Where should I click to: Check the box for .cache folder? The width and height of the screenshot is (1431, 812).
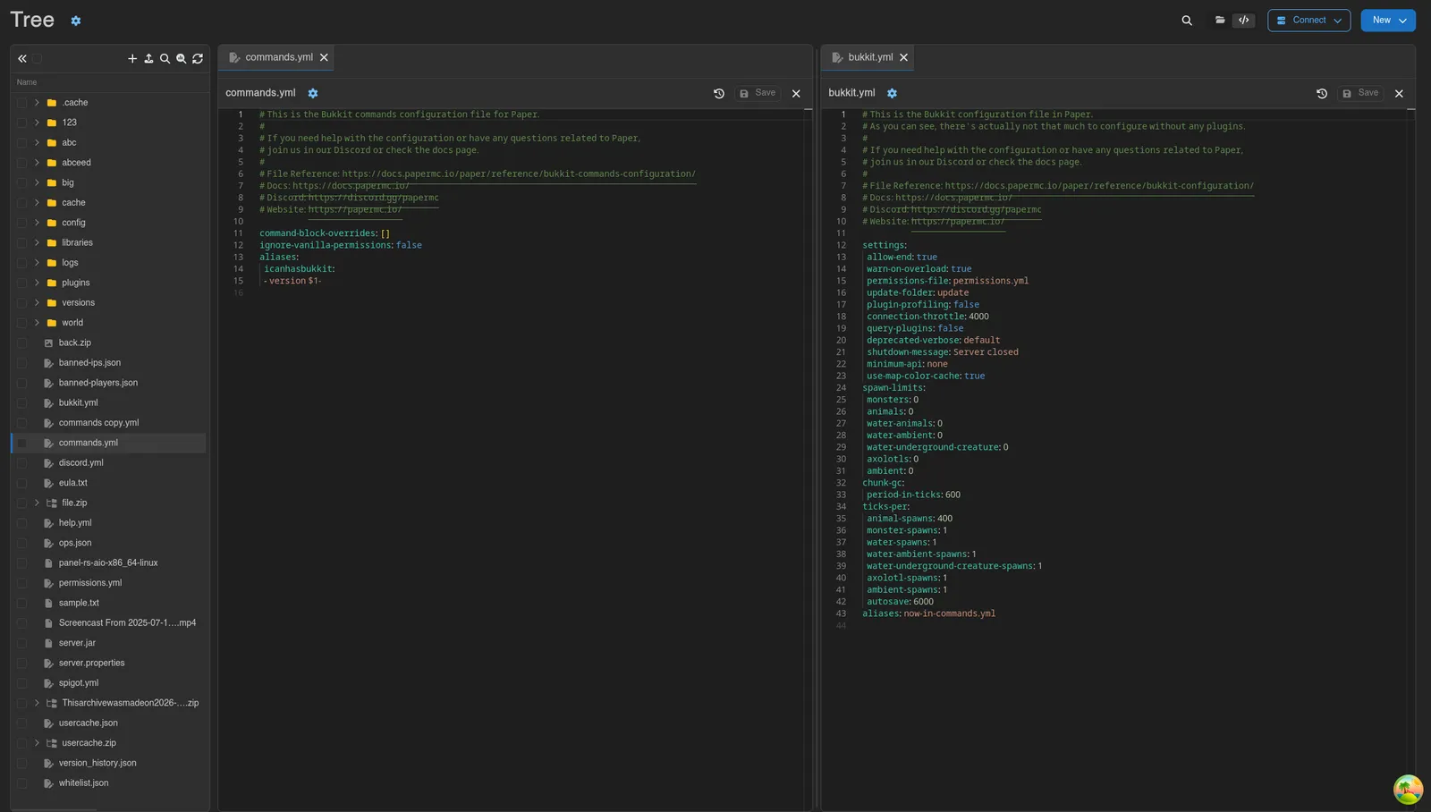click(x=21, y=103)
